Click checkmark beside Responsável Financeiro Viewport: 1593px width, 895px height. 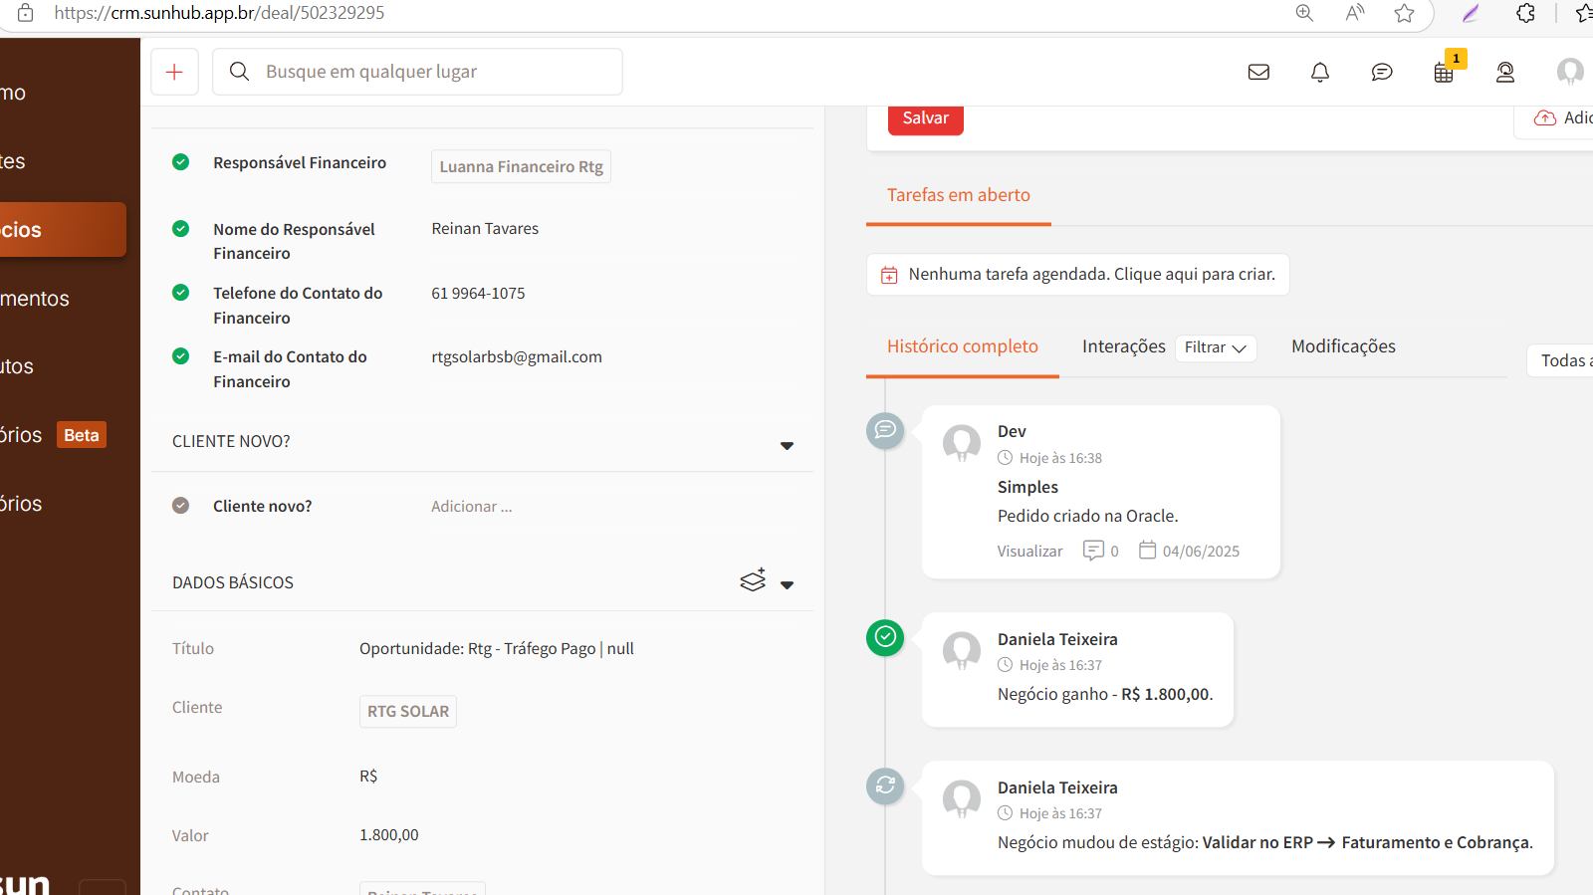click(180, 162)
